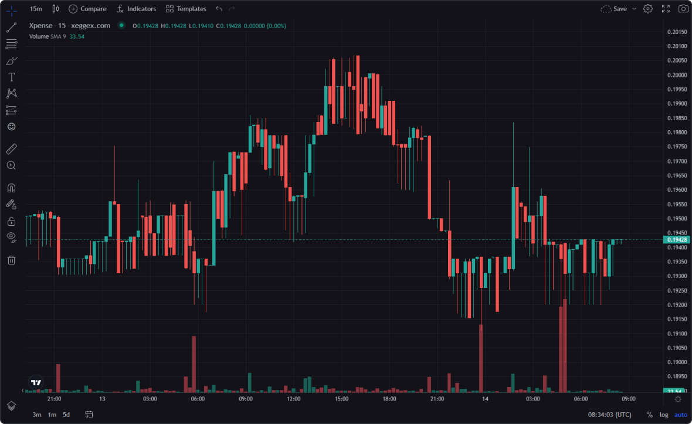Open the object tree layers icon

(11, 406)
